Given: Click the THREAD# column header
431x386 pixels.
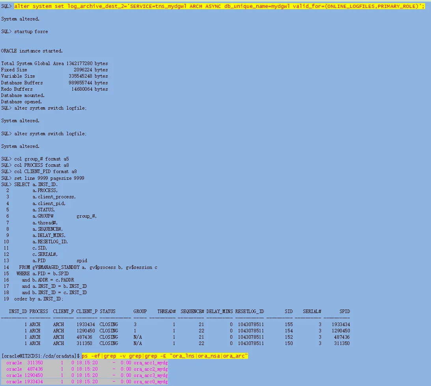Looking at the screenshot, I should [x=166, y=311].
